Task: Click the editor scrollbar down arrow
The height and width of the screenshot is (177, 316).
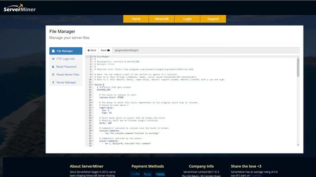Action: tap(298, 145)
